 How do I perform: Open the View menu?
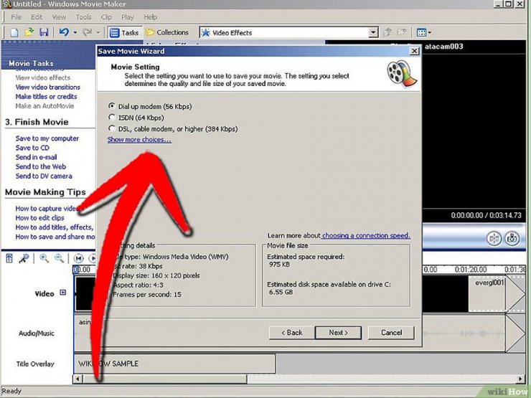(59, 17)
